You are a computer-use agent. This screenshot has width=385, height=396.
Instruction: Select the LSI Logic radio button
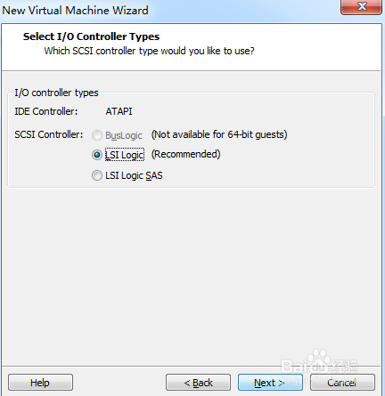tap(97, 155)
